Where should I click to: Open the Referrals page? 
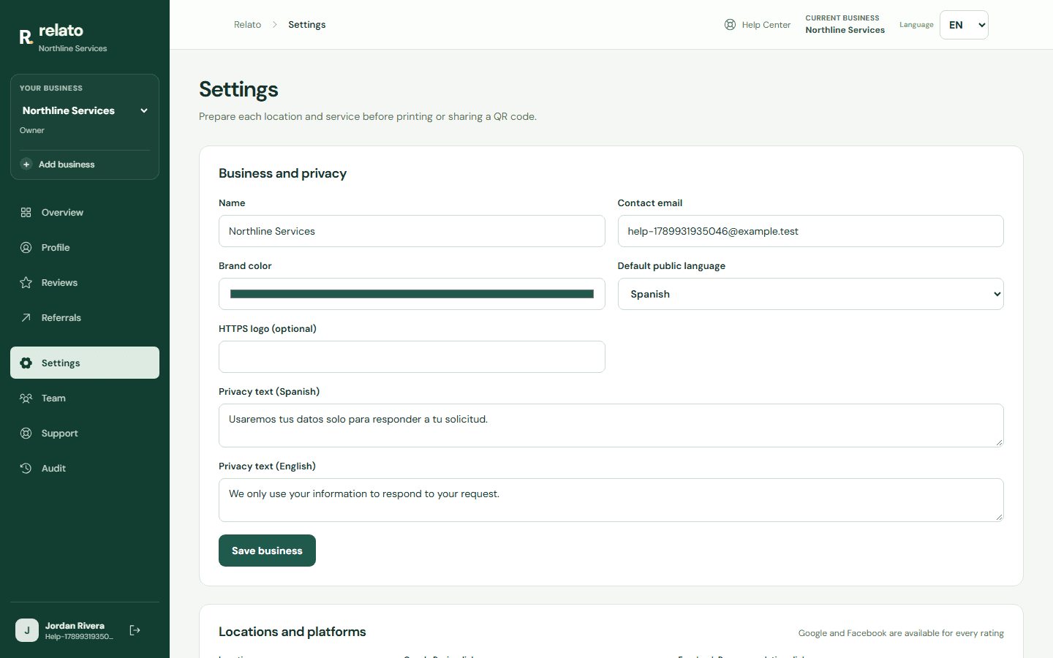[85, 318]
